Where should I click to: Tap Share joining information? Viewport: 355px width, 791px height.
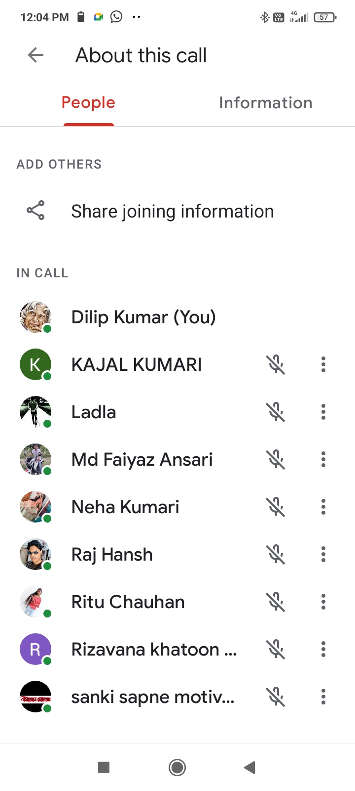click(x=172, y=212)
